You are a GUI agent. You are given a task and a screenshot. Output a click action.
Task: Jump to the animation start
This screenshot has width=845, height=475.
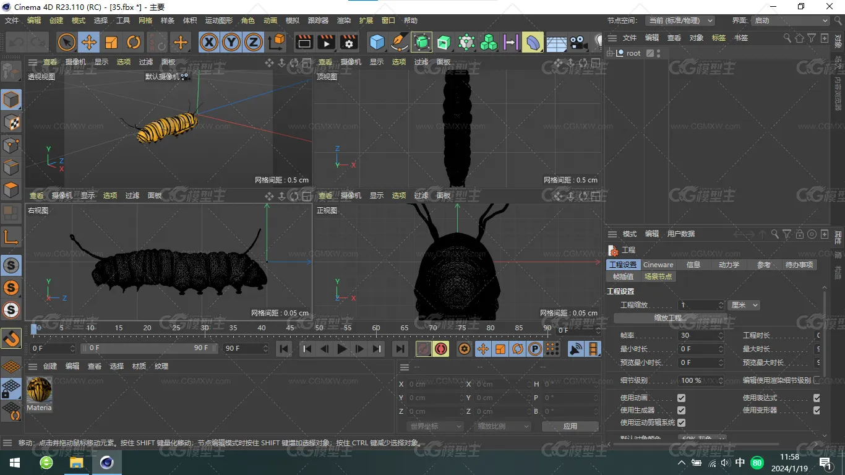(x=284, y=349)
